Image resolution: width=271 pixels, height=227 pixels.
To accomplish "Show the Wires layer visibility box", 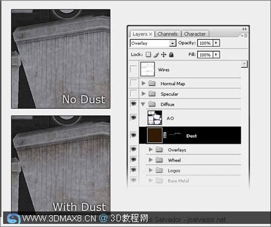I will pos(133,69).
